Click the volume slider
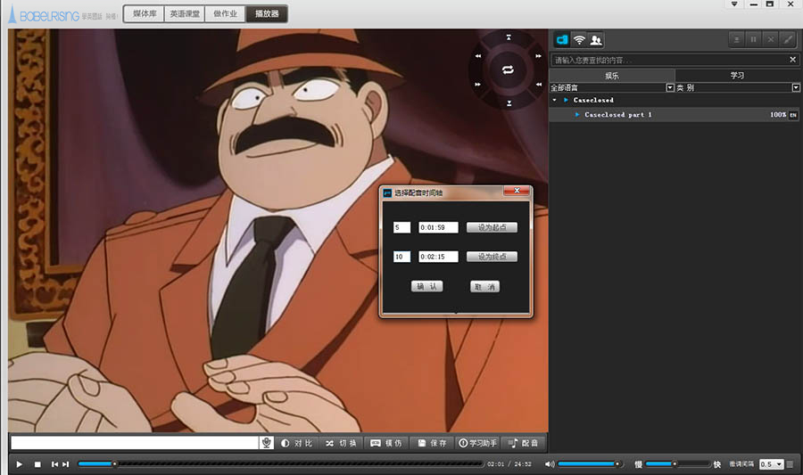803x475 pixels. [590, 464]
